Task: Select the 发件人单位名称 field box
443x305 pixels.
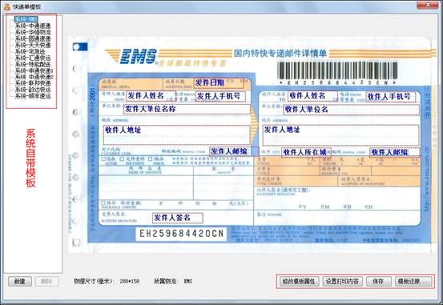Action: [x=187, y=110]
